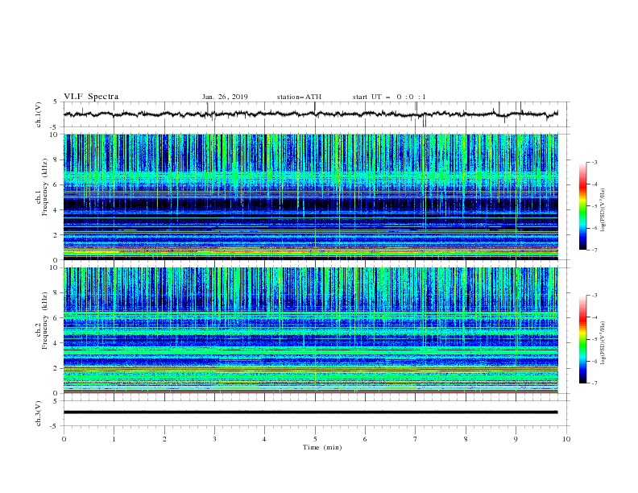Screen dimensions: 638x493
Task: Click the "ch.1 Frequency (kHz)" axis label
Action: (x=41, y=187)
